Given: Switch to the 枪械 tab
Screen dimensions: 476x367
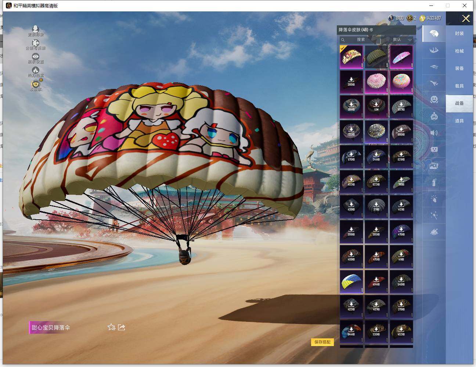Looking at the screenshot, I should (x=459, y=51).
